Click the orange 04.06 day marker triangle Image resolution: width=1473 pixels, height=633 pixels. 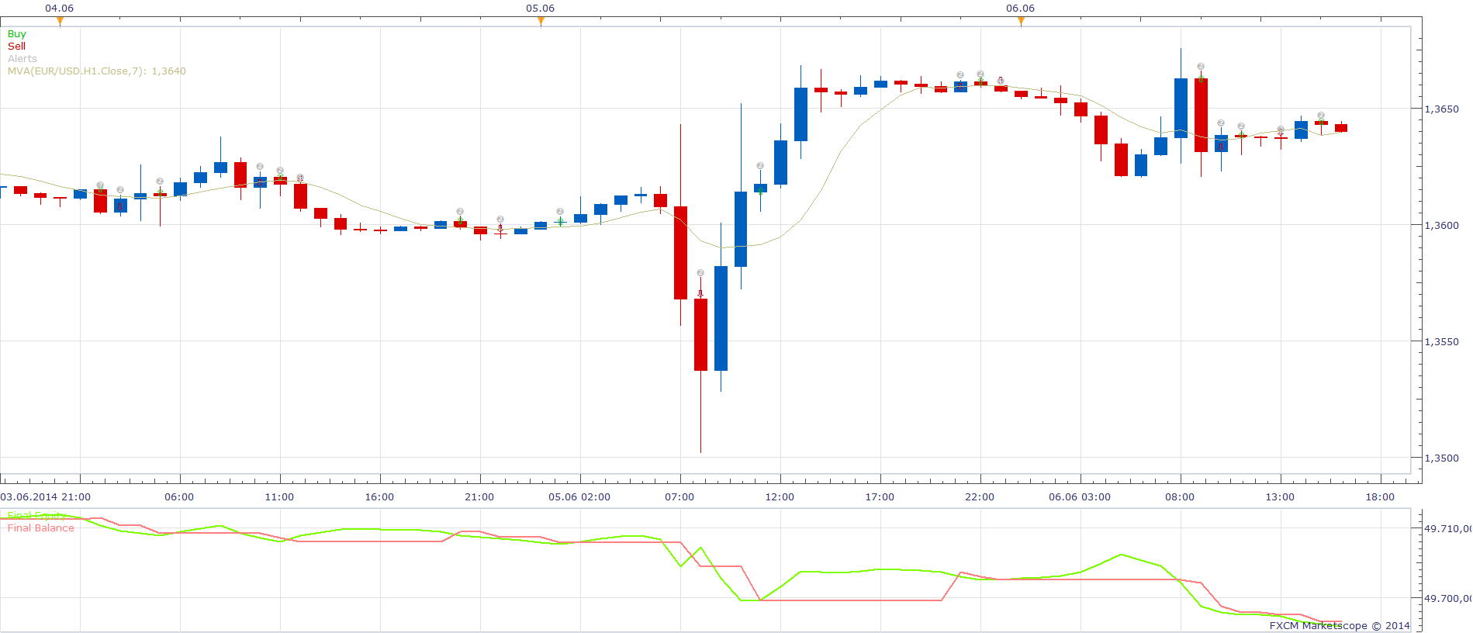60,21
